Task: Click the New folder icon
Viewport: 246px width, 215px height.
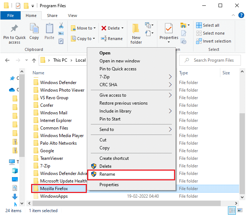Action: tap(136, 29)
